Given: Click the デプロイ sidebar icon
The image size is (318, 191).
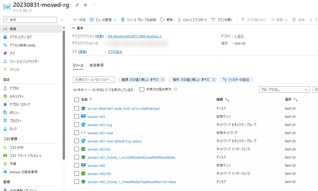Looking at the screenshot, I should [x=5, y=88].
